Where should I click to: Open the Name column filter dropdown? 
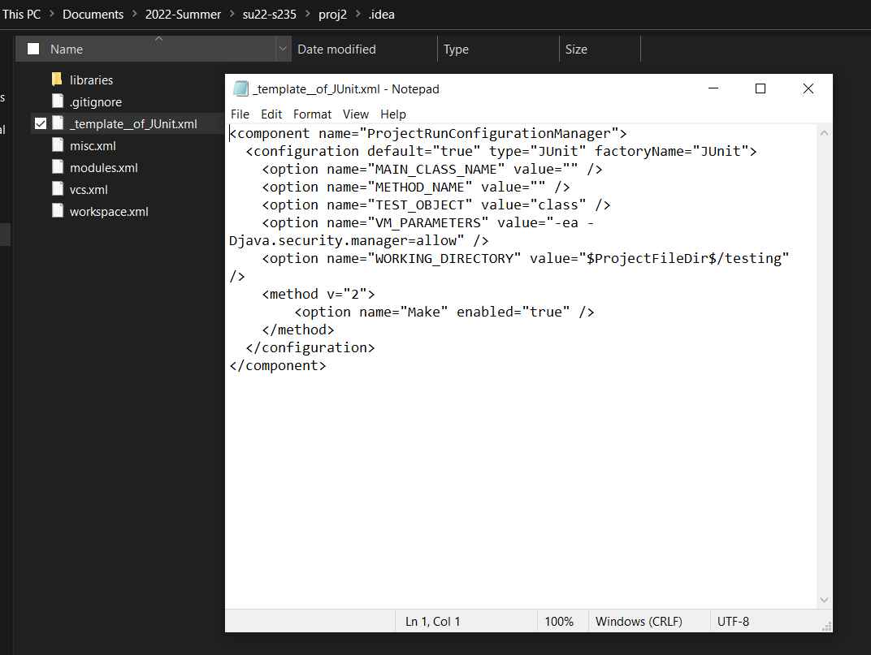coord(283,49)
